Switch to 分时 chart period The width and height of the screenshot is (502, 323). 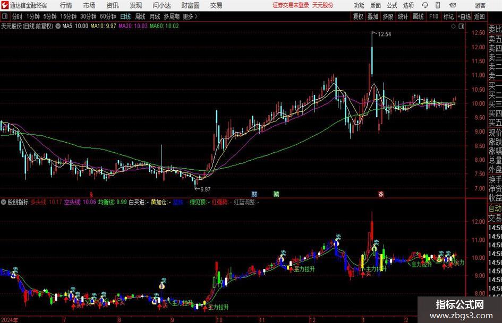coord(17,16)
